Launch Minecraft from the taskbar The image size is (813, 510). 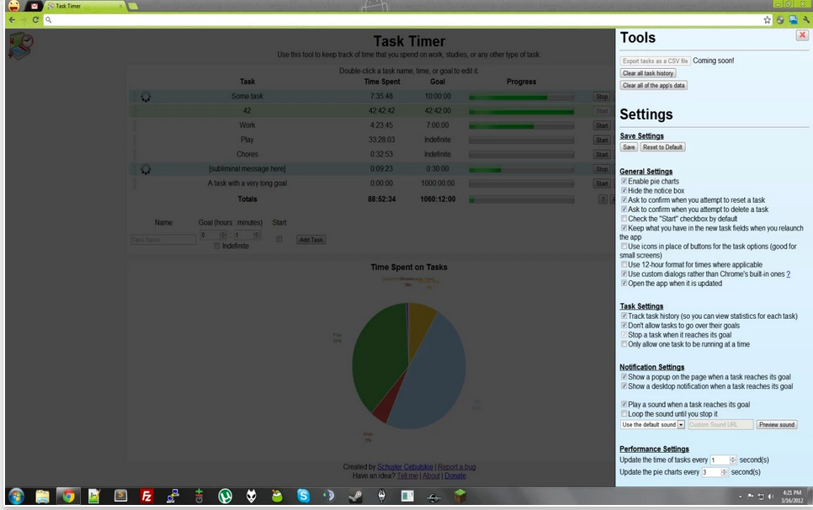[x=460, y=497]
